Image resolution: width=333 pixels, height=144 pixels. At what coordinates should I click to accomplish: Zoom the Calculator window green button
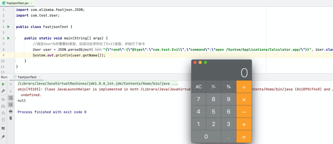point(205,62)
